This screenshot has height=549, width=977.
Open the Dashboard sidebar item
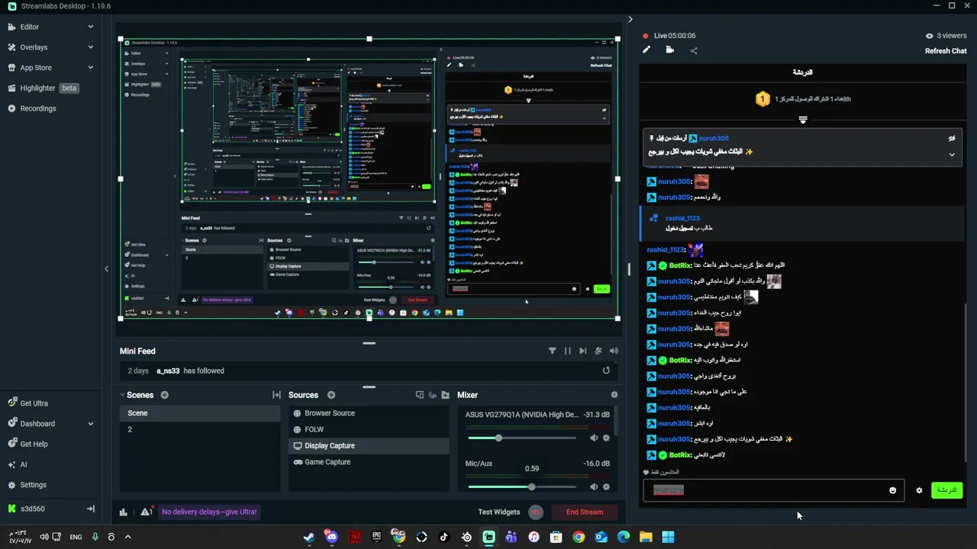pos(37,424)
